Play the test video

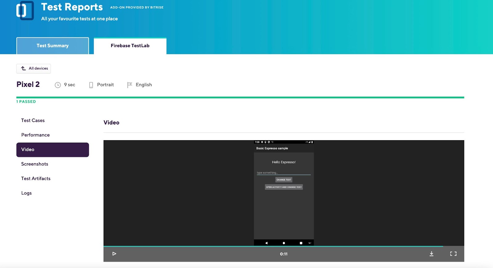(x=114, y=254)
